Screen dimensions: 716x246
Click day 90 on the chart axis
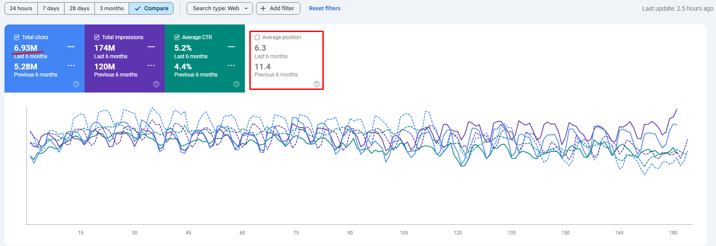pos(350,233)
